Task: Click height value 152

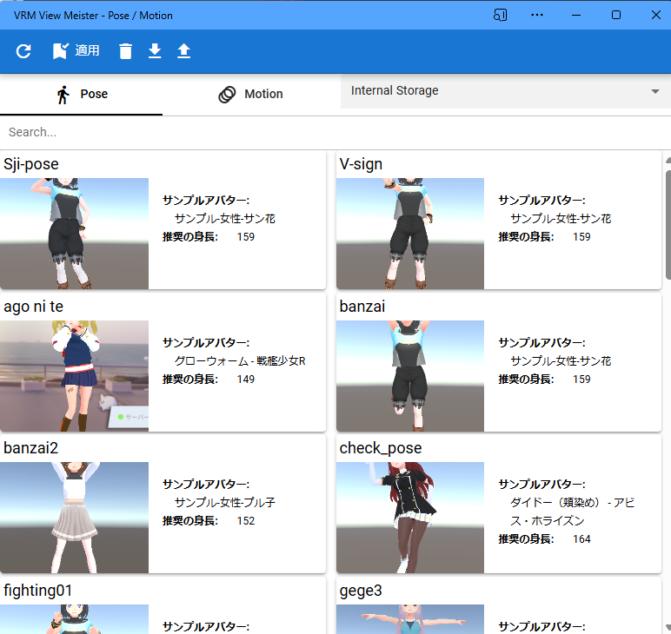Action: pos(246,521)
